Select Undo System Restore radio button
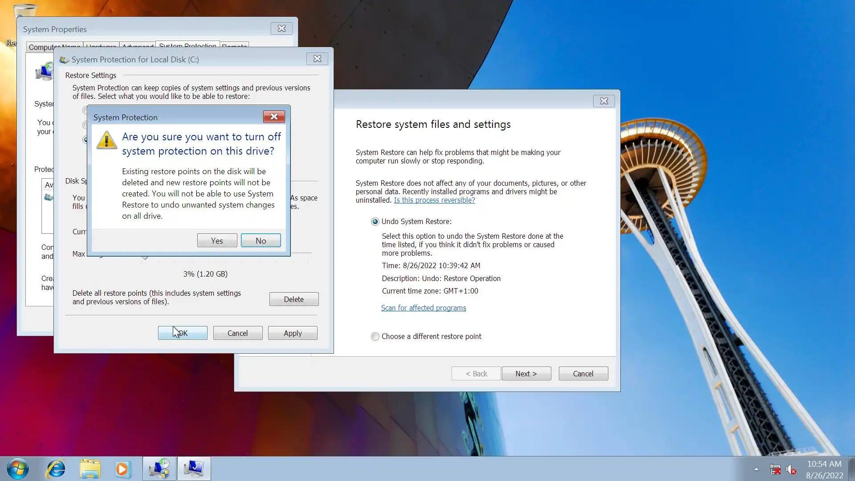The height and width of the screenshot is (481, 855). pos(375,222)
